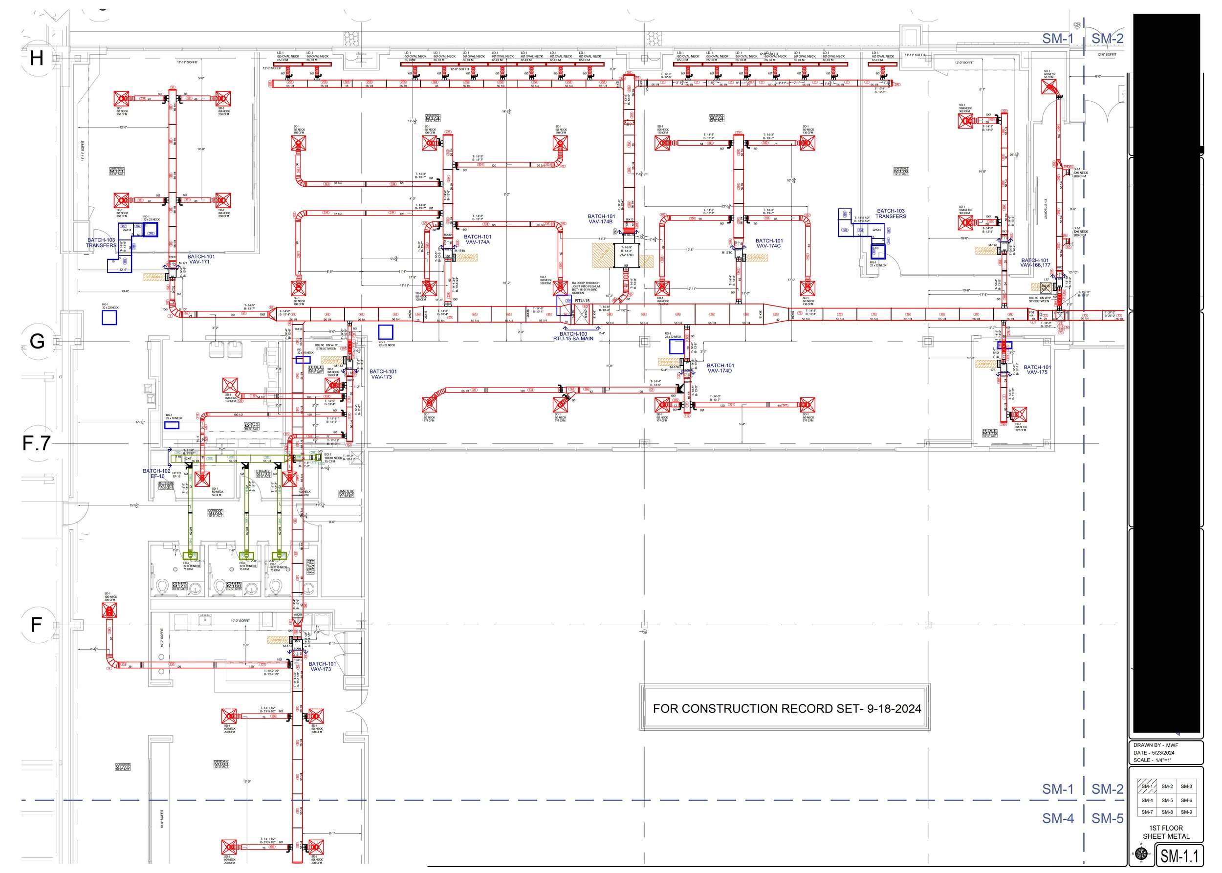
Task: Click the 'BATCH-100 RTU-15 SA MAIN' label
Action: tap(573, 336)
